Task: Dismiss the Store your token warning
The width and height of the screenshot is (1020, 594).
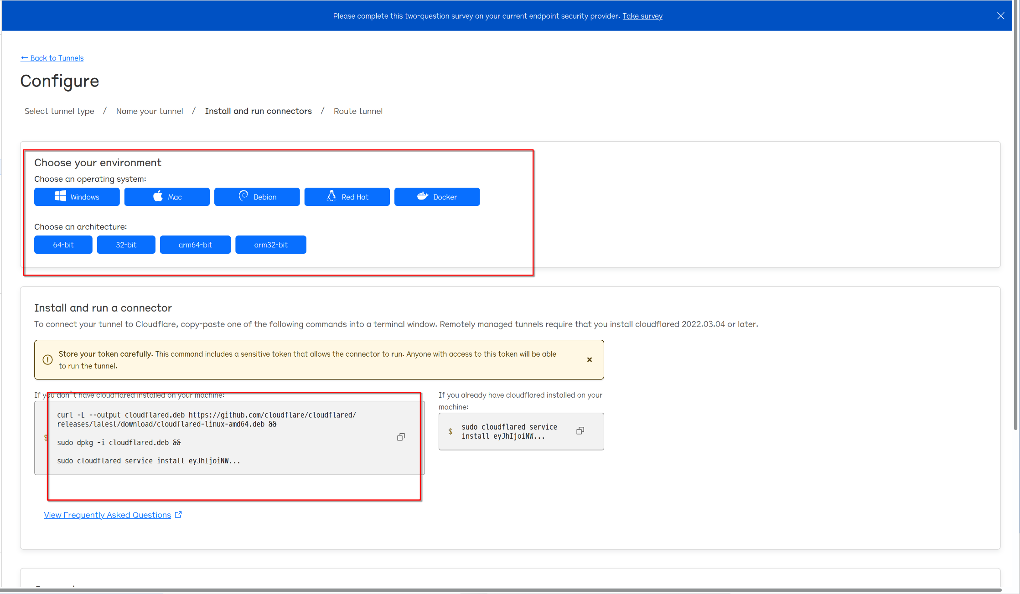Action: pos(589,360)
